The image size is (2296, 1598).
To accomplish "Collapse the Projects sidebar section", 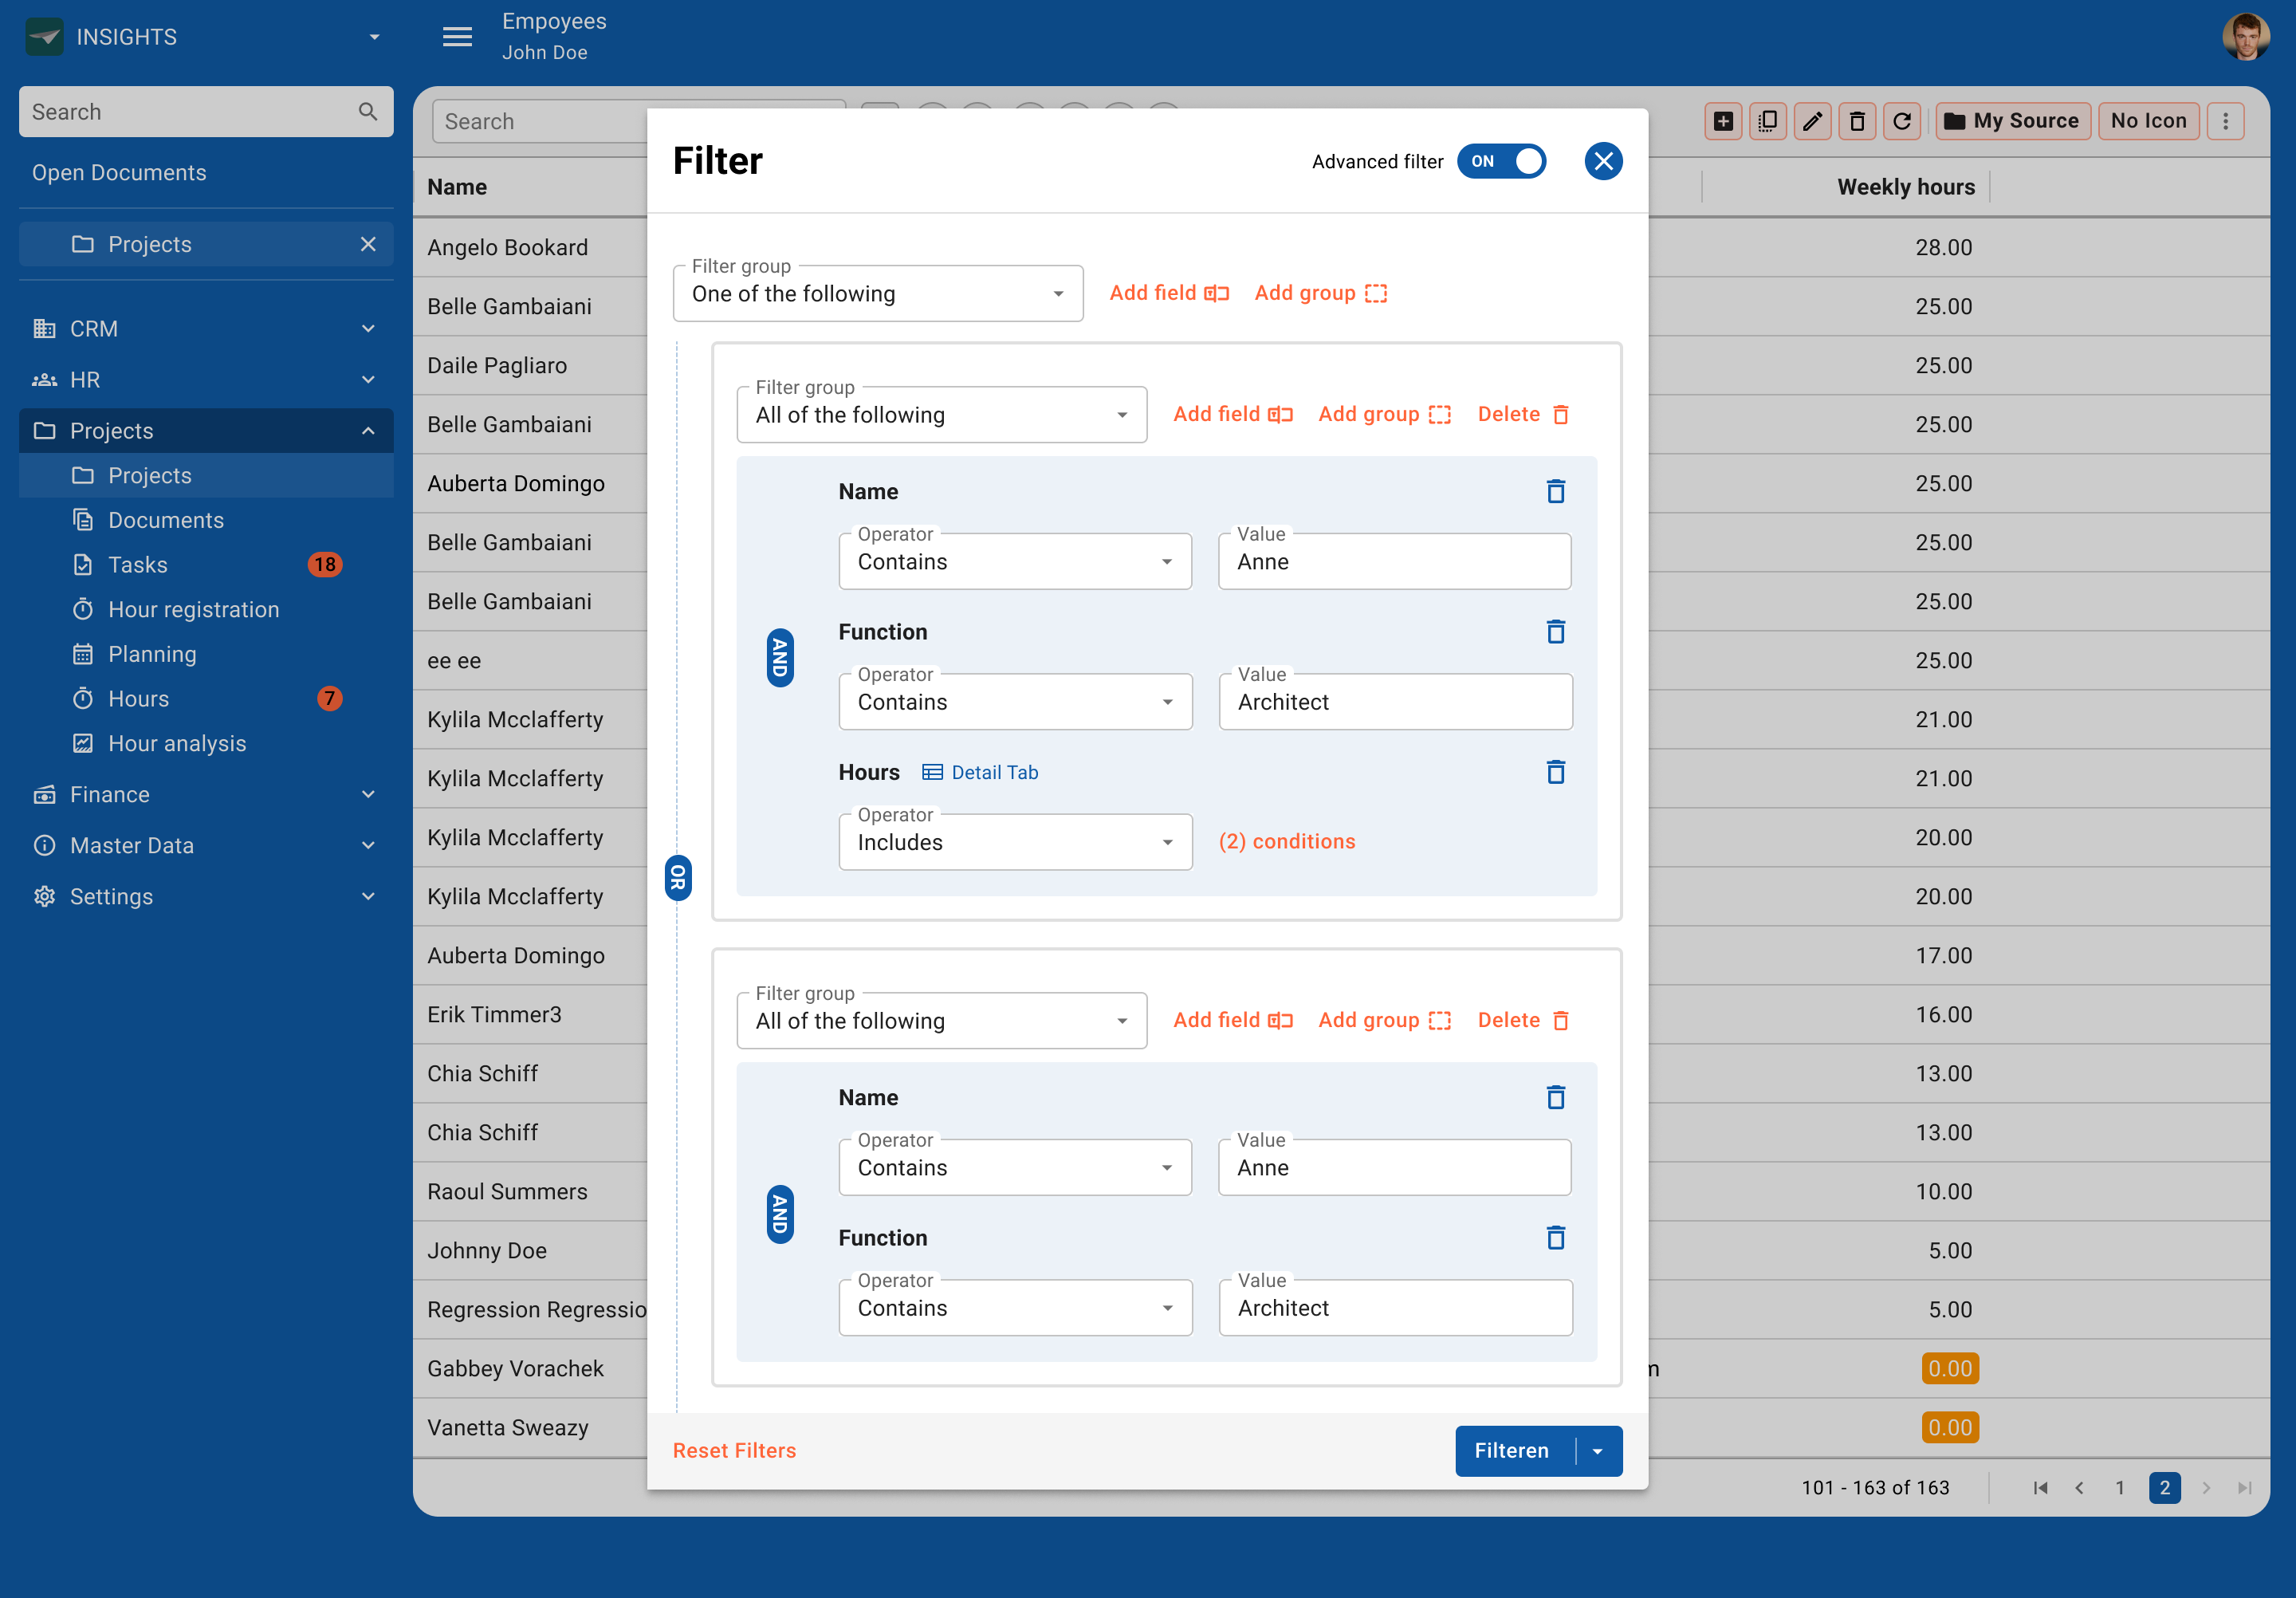I will [x=206, y=431].
